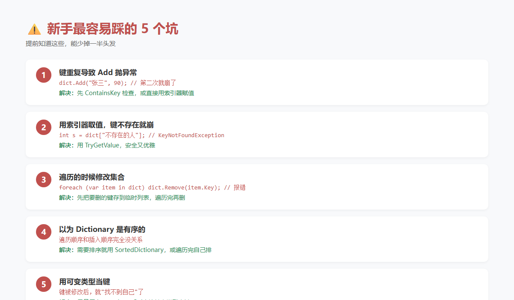Click the text 键被修改后，就"找不到自己"了
This screenshot has height=300, width=514.
coord(102,292)
